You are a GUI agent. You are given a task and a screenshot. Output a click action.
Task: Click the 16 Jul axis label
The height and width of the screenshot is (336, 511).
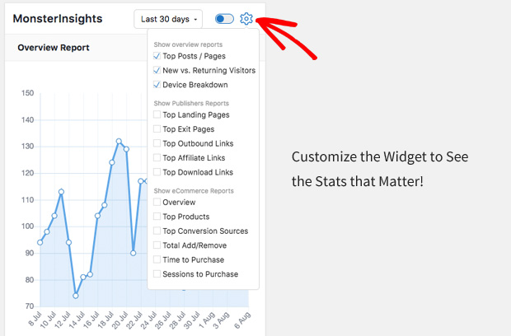[x=91, y=320]
